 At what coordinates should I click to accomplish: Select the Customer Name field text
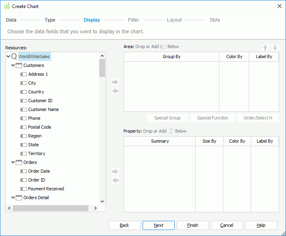pyautogui.click(x=43, y=109)
